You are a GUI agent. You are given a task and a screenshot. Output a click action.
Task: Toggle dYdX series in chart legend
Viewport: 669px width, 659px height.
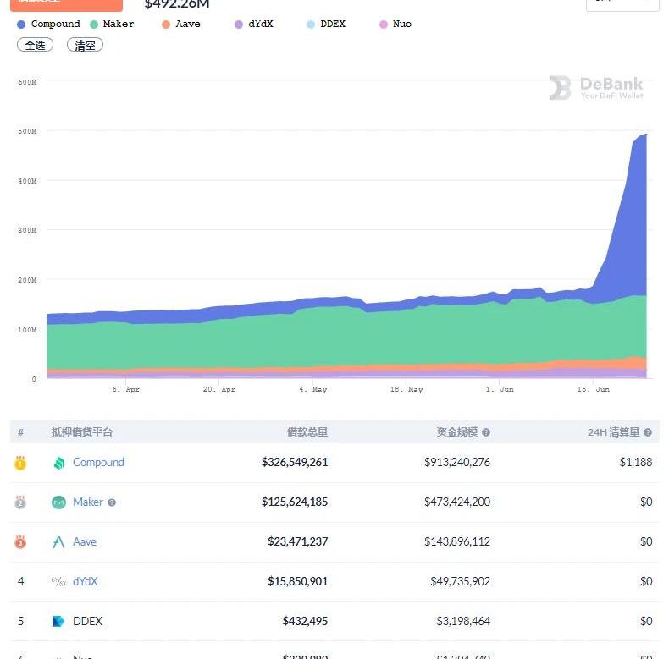254,24
